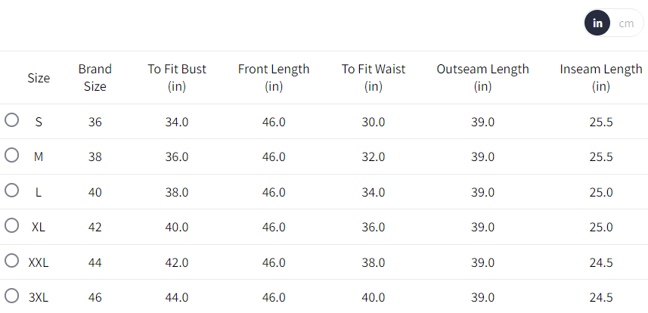Select the size S radio button
648x313 pixels.
pos(11,120)
